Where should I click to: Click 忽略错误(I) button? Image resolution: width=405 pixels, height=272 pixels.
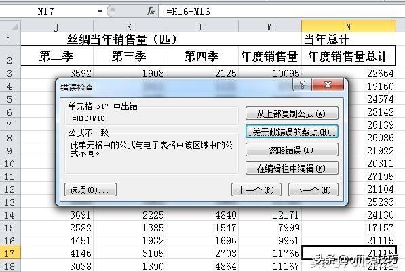click(292, 150)
